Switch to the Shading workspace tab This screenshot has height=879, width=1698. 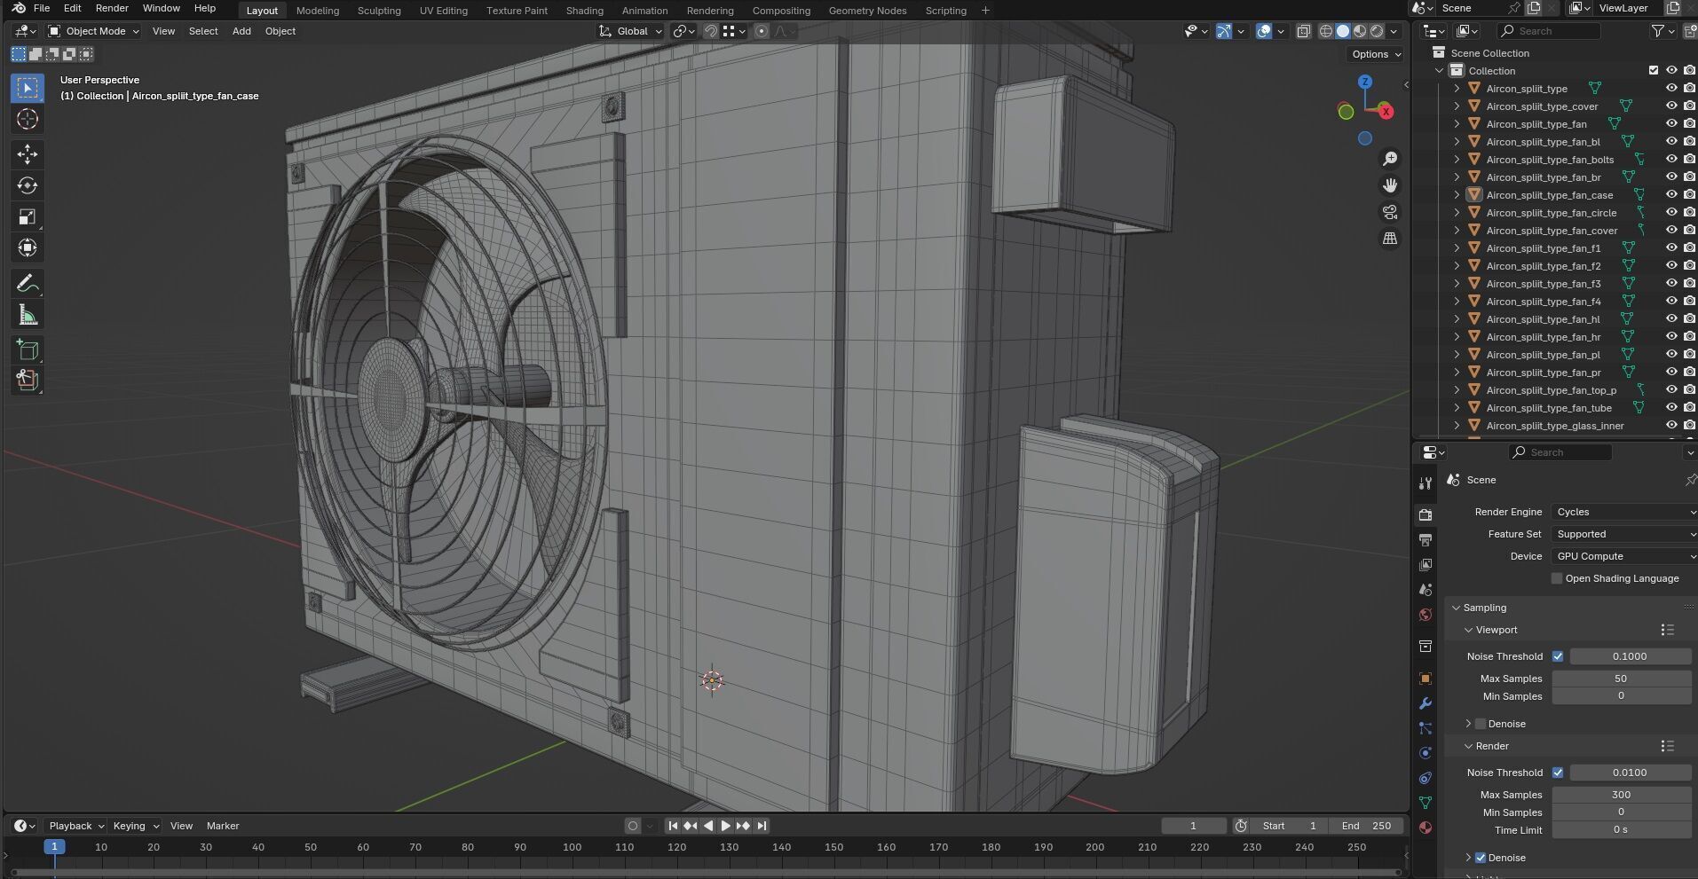point(584,11)
